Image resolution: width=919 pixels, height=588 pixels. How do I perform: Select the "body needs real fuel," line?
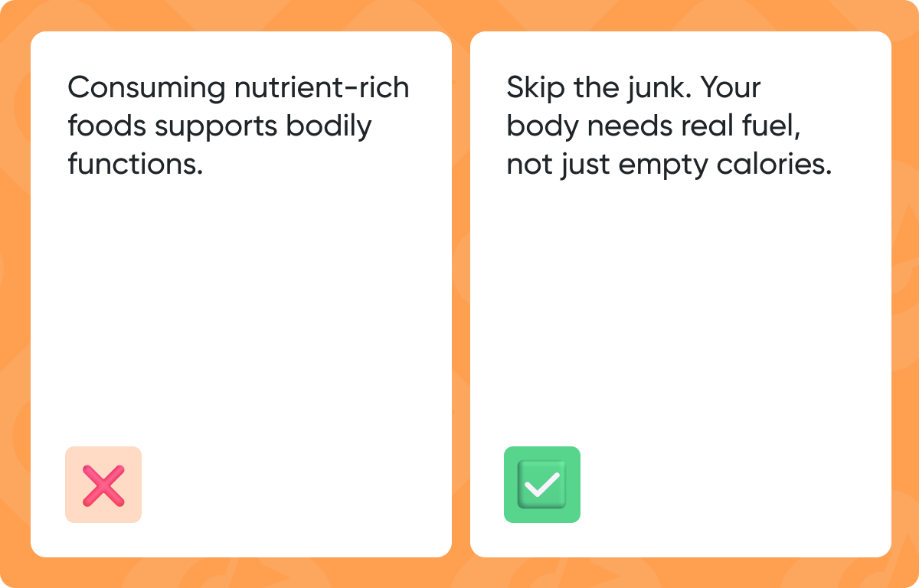point(653,126)
